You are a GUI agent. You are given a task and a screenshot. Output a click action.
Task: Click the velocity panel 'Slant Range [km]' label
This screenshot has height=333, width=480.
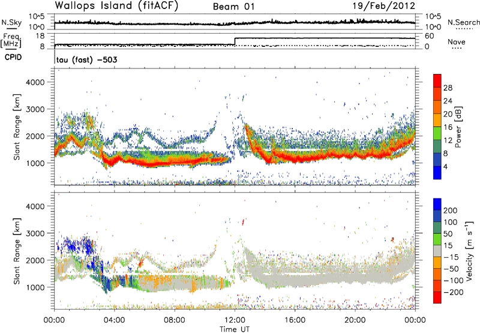click(x=17, y=251)
